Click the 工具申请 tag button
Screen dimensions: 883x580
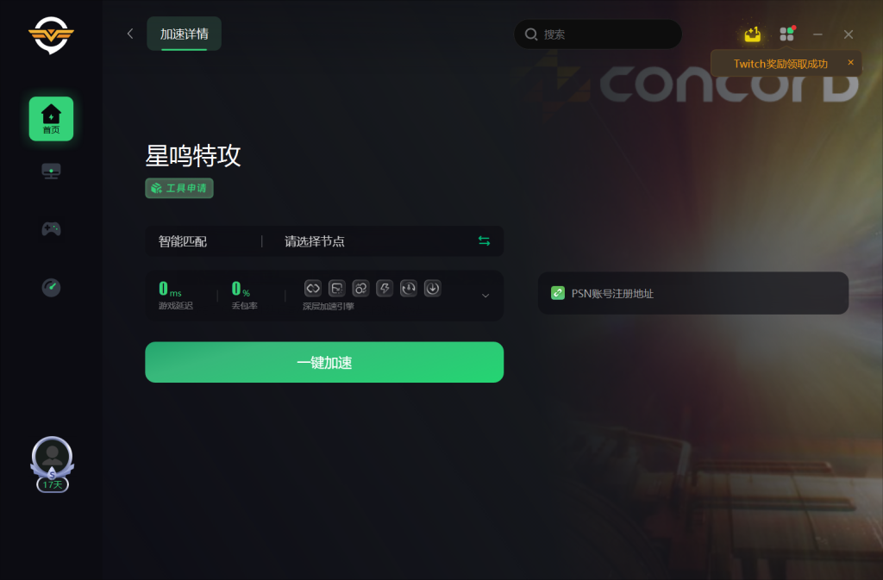coord(179,188)
